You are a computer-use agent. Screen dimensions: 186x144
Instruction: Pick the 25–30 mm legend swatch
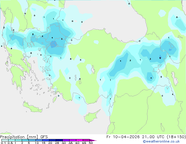(x=59, y=140)
